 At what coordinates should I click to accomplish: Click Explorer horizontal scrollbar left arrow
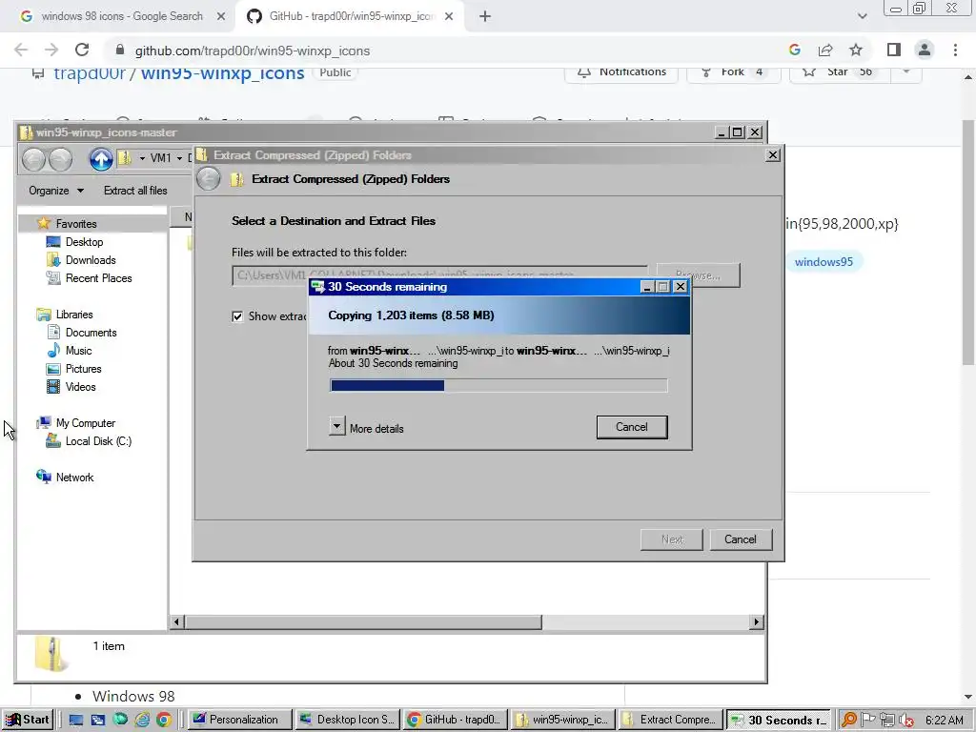[x=176, y=621]
